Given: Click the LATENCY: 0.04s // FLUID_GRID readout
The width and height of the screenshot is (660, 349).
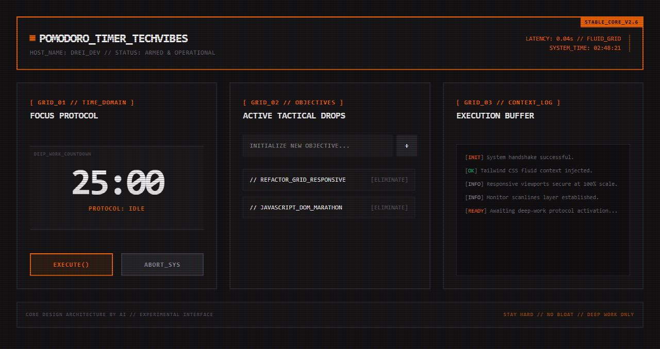Looking at the screenshot, I should 573,39.
